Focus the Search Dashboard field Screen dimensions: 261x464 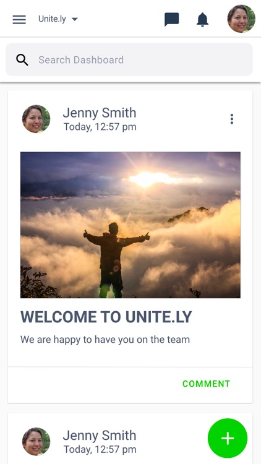coord(129,59)
